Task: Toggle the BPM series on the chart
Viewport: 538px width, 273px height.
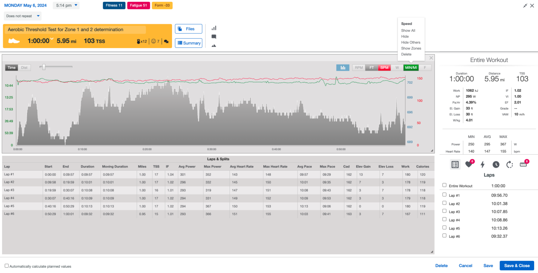Action: coord(384,67)
